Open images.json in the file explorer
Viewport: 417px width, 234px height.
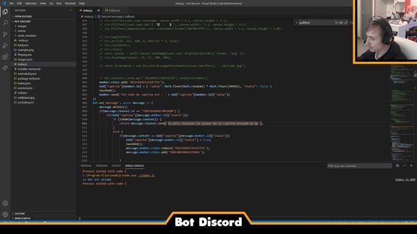point(25,59)
